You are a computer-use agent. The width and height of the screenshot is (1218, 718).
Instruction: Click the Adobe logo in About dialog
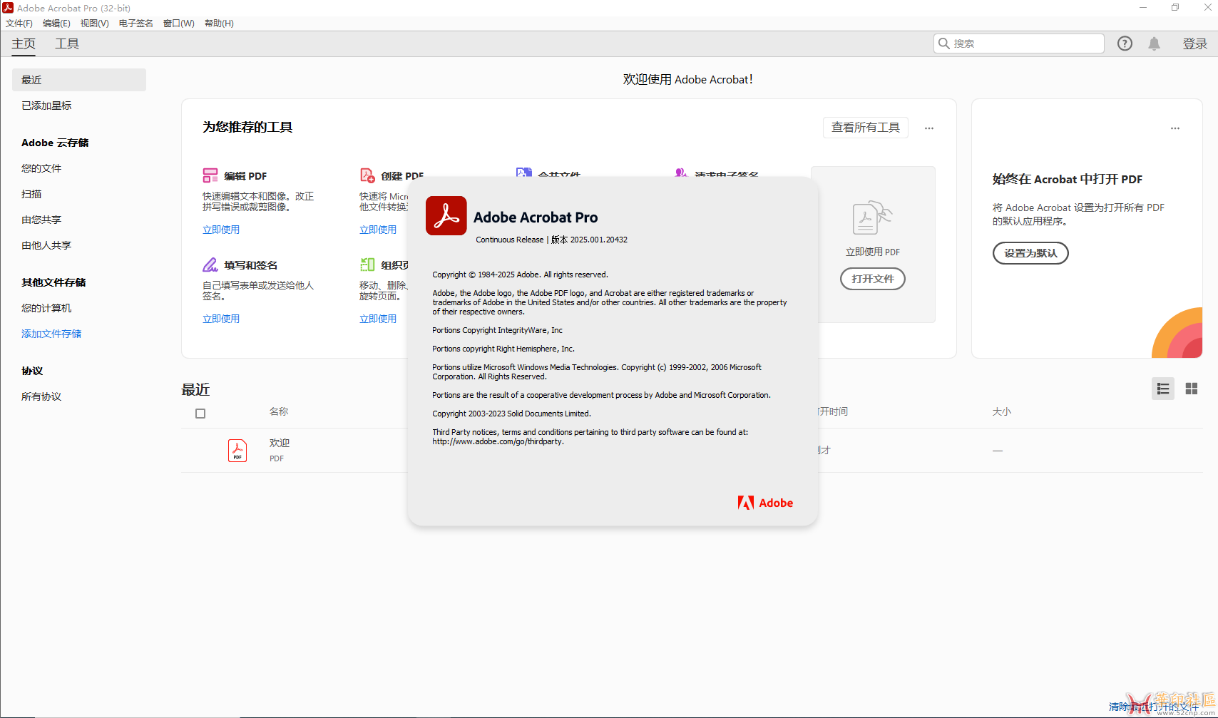coord(765,503)
